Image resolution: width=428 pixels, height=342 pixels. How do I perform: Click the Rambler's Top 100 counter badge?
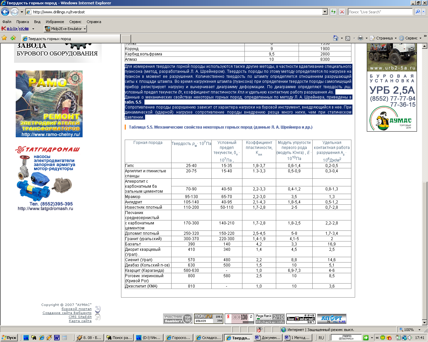pos(178,319)
